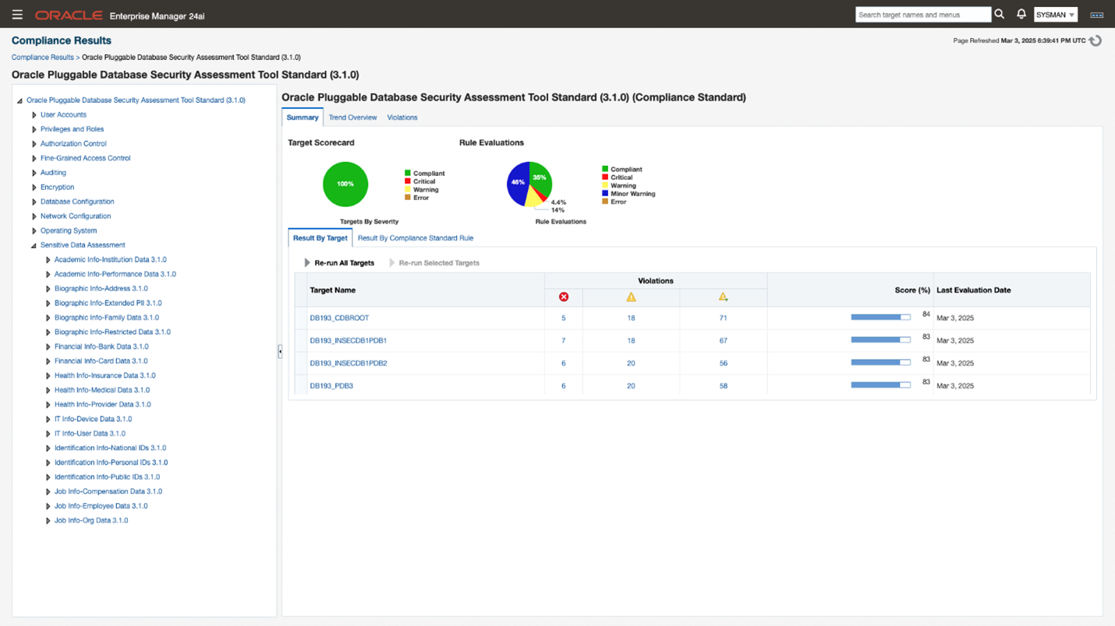
Task: Click the Re-run All Targets icon
Action: tap(307, 263)
